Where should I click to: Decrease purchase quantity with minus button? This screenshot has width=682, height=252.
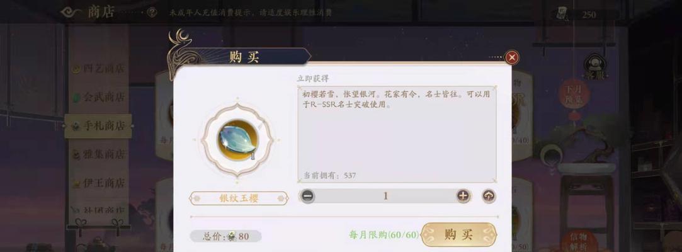click(307, 197)
